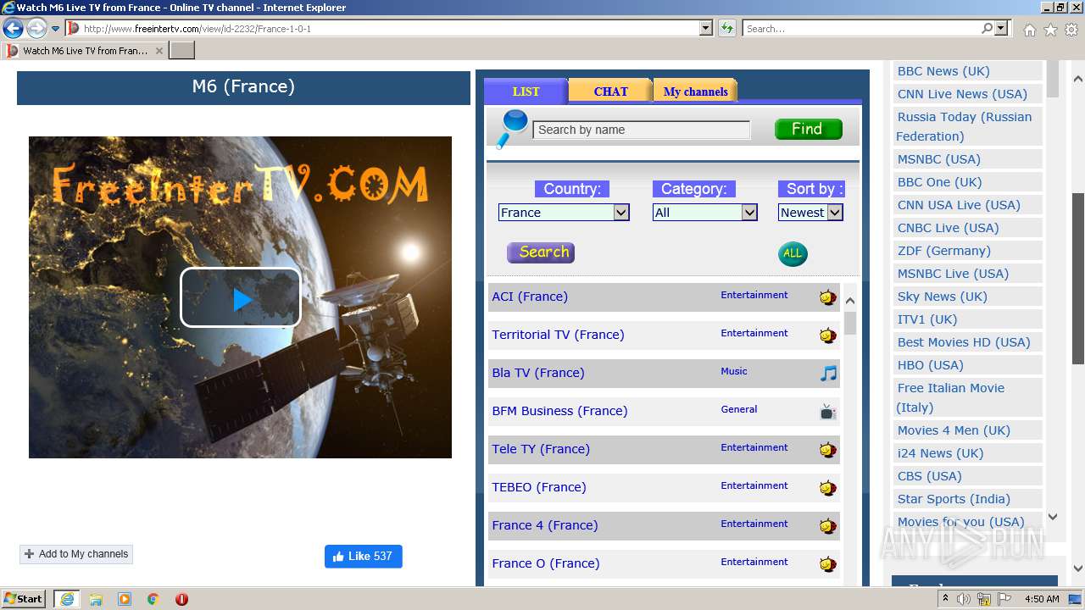This screenshot has width=1085, height=610.
Task: Click the Facebook Like 537 button
Action: (363, 557)
